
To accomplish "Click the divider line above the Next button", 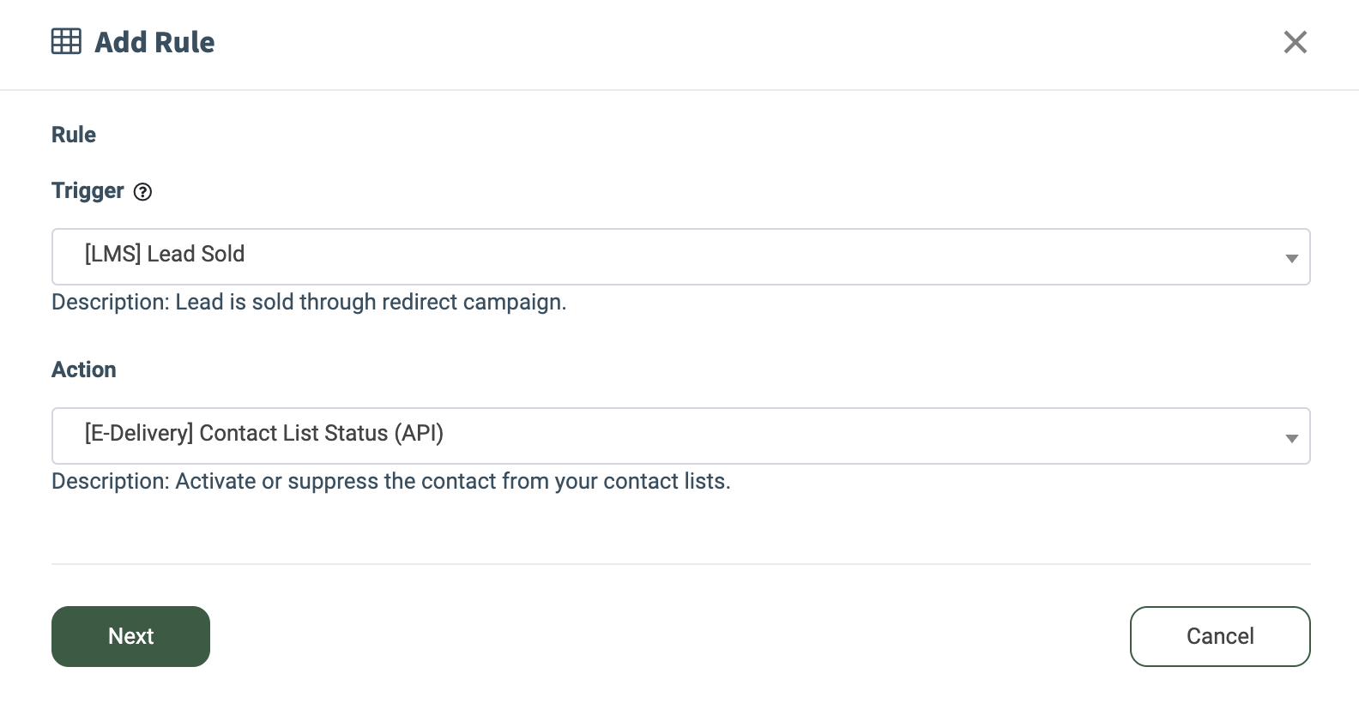I will tap(680, 564).
